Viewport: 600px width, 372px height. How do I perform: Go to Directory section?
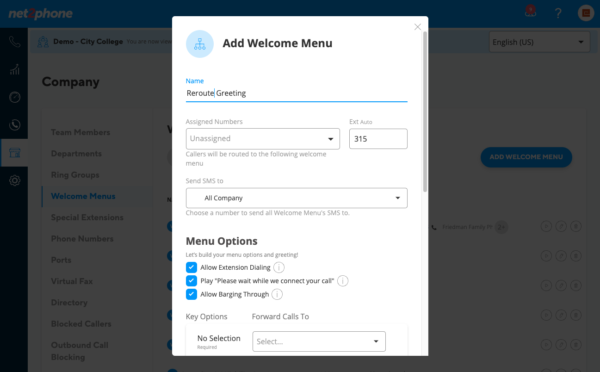click(69, 303)
